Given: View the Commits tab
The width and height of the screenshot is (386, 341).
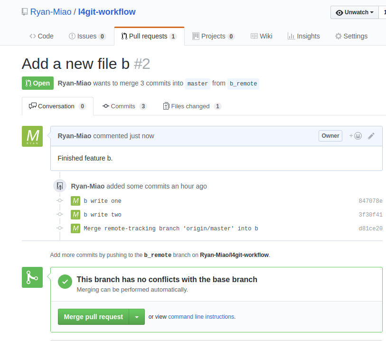Looking at the screenshot, I should (124, 106).
